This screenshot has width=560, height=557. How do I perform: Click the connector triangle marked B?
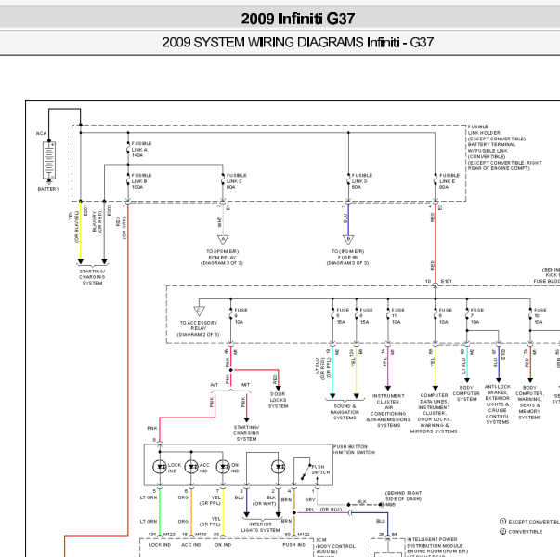tap(348, 240)
